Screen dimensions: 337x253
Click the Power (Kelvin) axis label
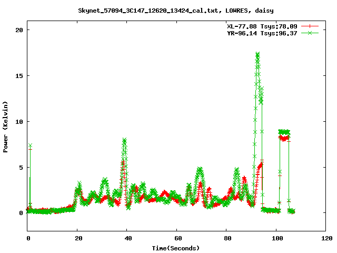(5, 127)
